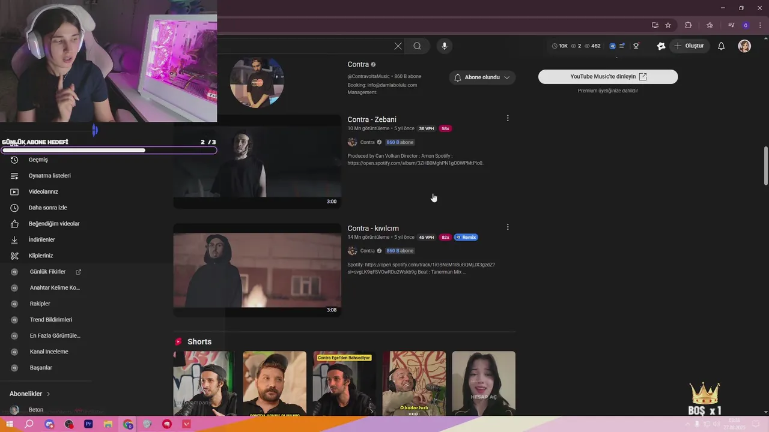Open the options menu for Contra - Zebani
This screenshot has width=769, height=432.
[508, 118]
